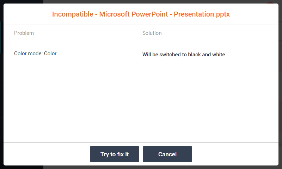Click the dimmed background strip below the dialog

(x=141, y=167)
